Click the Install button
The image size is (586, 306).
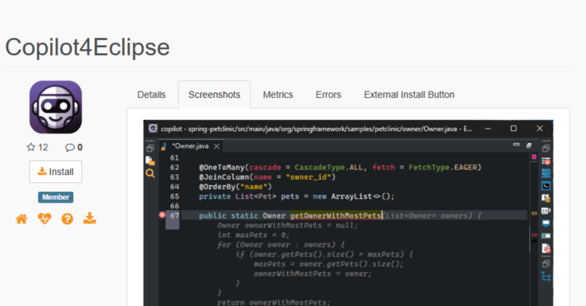pyautogui.click(x=55, y=172)
